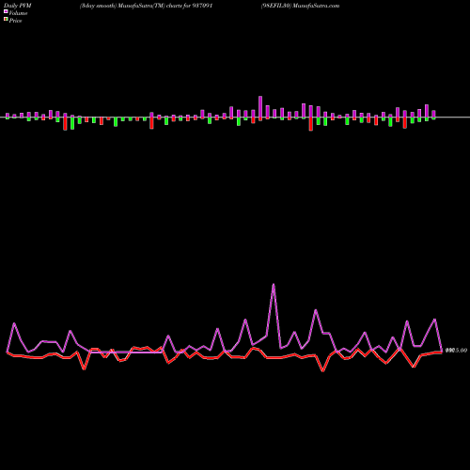
Task: Click the 'Daily PVM' chart title
Action: tap(18, 6)
